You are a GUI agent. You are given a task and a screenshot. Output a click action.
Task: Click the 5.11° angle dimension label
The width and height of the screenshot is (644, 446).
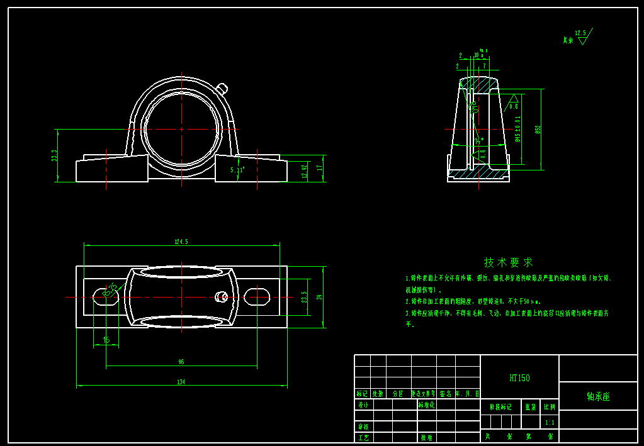(x=237, y=170)
